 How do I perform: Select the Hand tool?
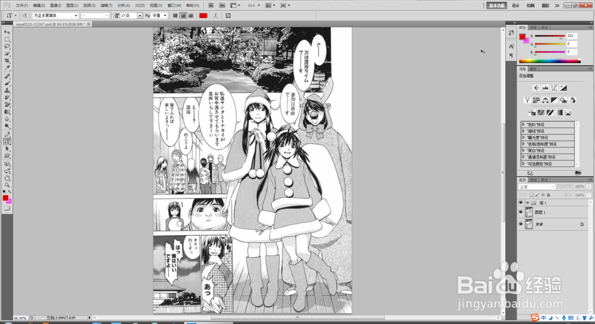(7, 178)
